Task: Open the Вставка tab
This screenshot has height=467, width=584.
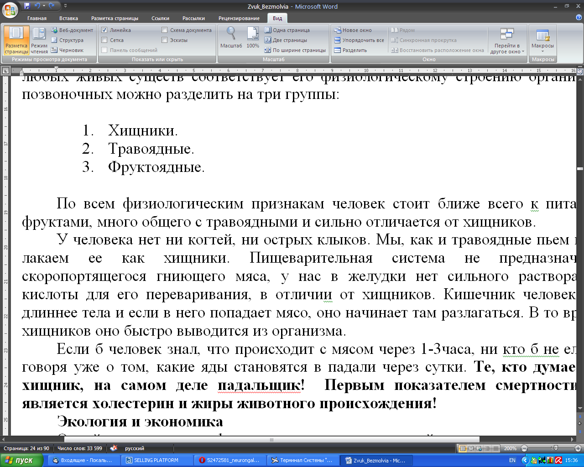Action: pyautogui.click(x=68, y=18)
